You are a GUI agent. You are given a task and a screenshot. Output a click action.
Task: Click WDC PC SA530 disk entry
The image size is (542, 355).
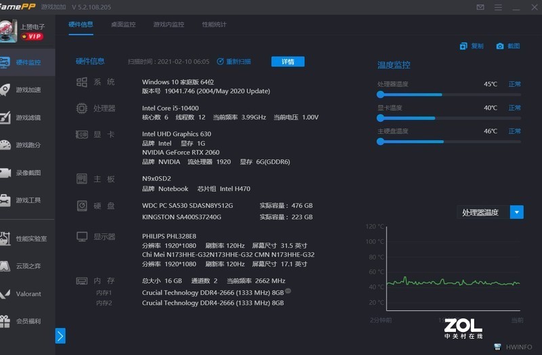click(188, 206)
